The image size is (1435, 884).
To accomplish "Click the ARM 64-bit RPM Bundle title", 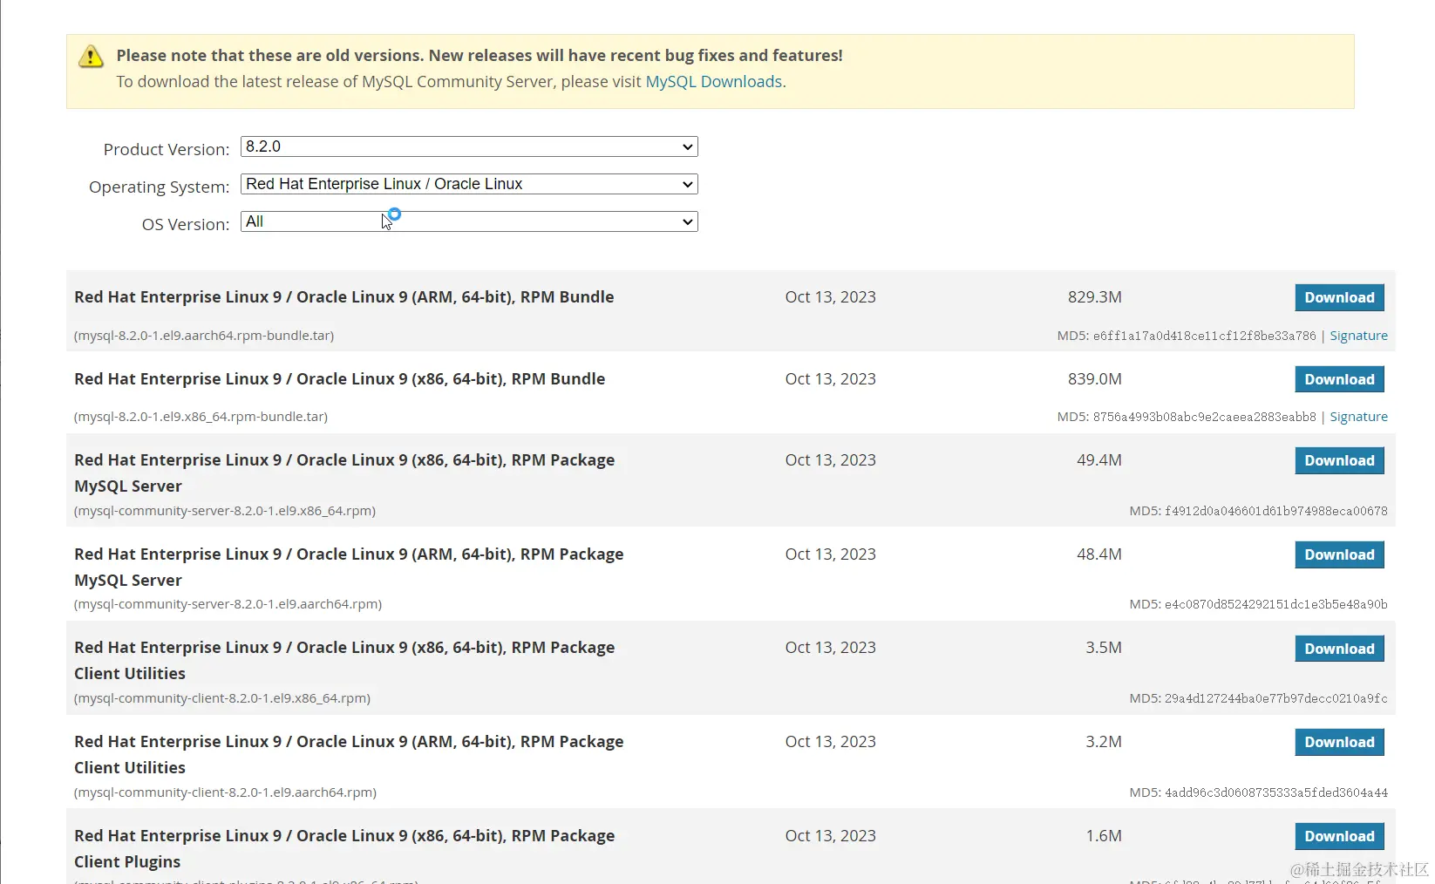I will pos(343,297).
